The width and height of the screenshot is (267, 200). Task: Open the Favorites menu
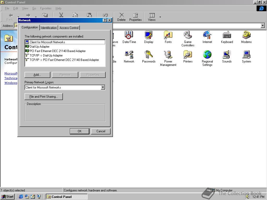(x=46, y=8)
